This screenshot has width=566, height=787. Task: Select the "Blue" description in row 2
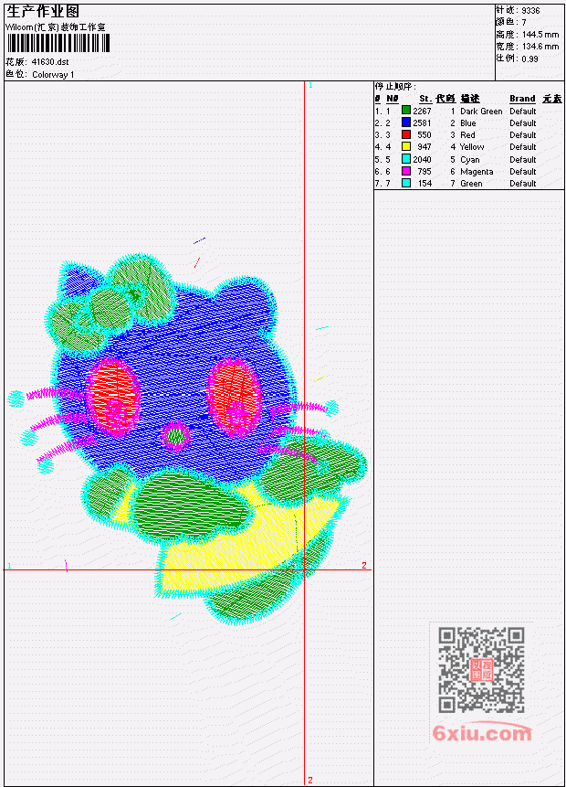click(x=468, y=123)
